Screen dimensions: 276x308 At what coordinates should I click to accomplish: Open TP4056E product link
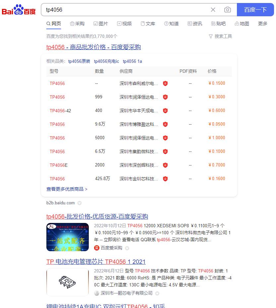tap(59, 165)
